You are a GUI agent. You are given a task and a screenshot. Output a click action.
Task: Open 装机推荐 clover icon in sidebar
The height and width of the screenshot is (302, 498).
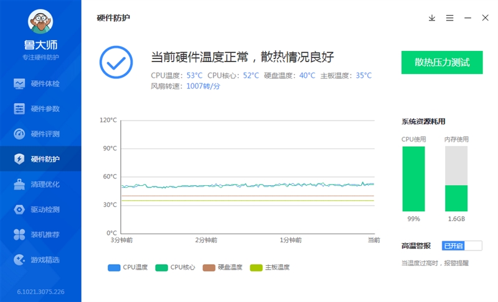click(x=19, y=234)
